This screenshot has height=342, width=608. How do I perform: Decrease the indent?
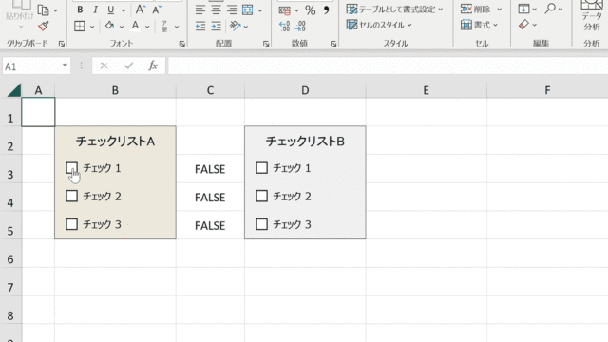tap(200, 26)
